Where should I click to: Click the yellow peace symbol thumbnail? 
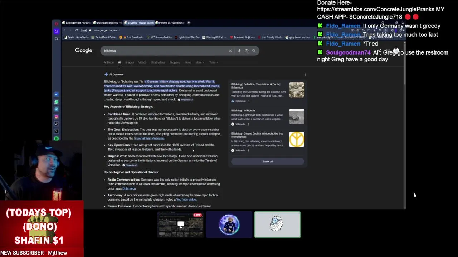[x=297, y=139]
